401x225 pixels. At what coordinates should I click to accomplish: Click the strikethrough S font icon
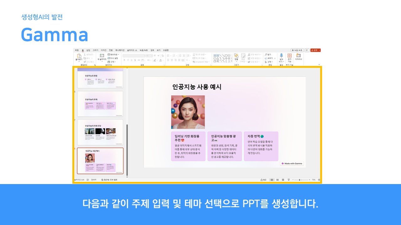click(135, 60)
